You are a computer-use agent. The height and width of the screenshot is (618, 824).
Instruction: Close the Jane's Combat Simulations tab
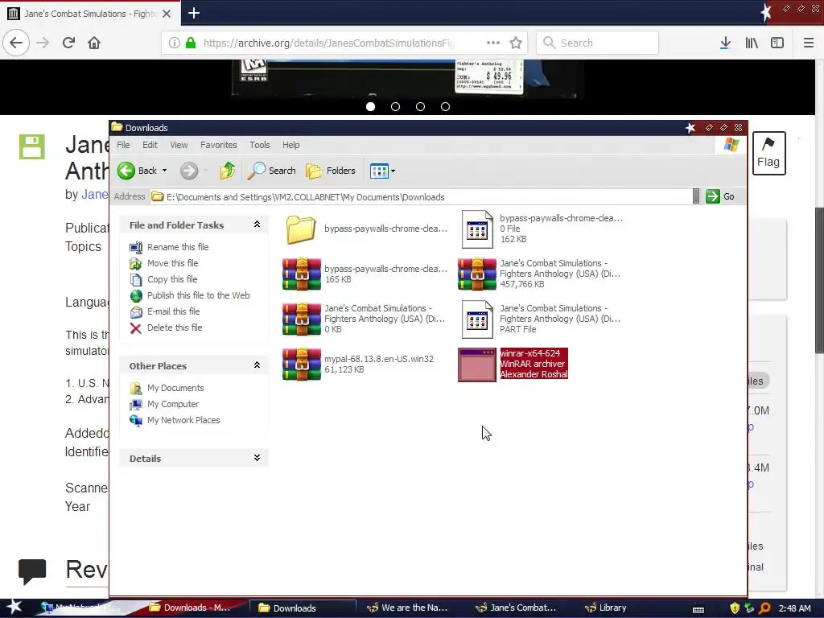click(x=167, y=14)
